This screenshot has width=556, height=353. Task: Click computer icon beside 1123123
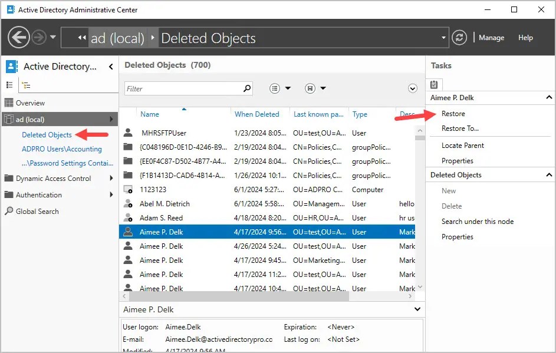[128, 189]
